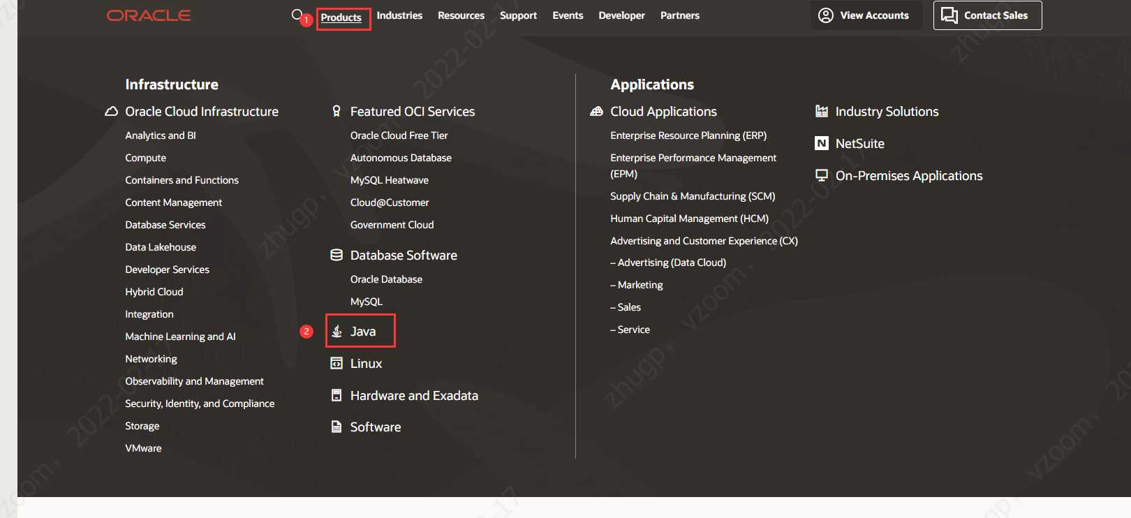Open the Support menu
The width and height of the screenshot is (1131, 518).
point(518,15)
